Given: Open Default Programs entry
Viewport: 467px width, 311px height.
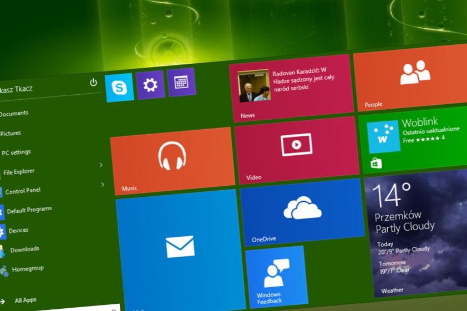Looking at the screenshot, I should [x=29, y=210].
